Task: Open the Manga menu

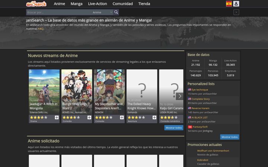Action: (76, 4)
